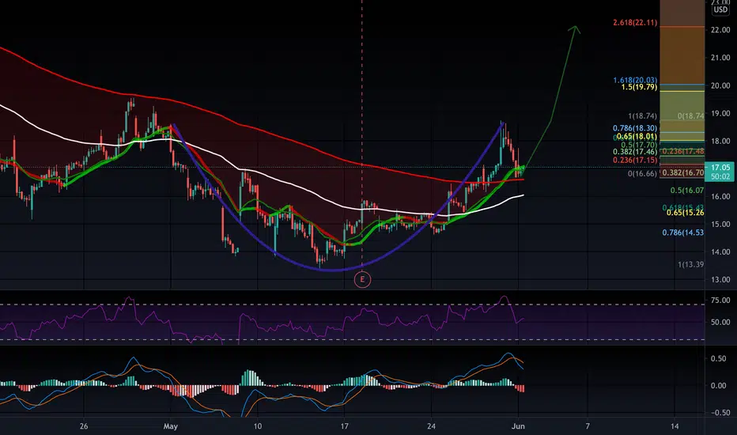Click the MACD pane 0.50 scale label
The image size is (737, 435).
point(718,359)
